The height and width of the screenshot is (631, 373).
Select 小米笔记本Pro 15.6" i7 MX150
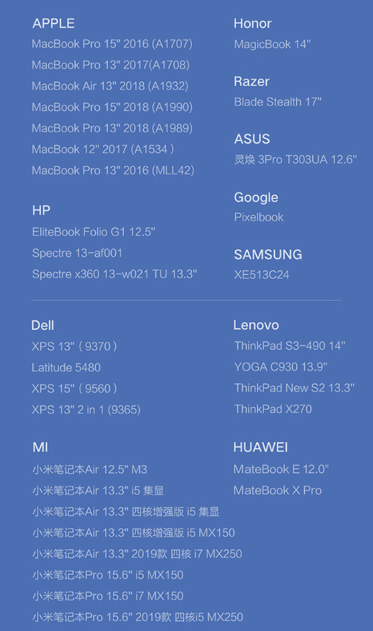[x=108, y=596]
